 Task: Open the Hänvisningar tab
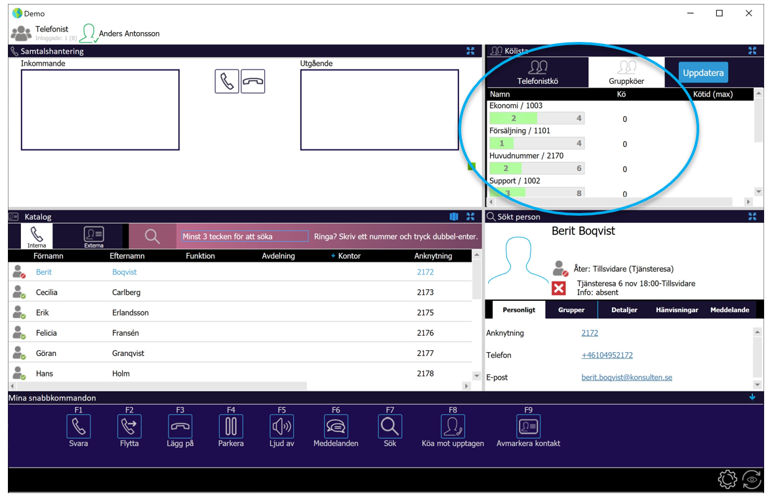click(676, 309)
